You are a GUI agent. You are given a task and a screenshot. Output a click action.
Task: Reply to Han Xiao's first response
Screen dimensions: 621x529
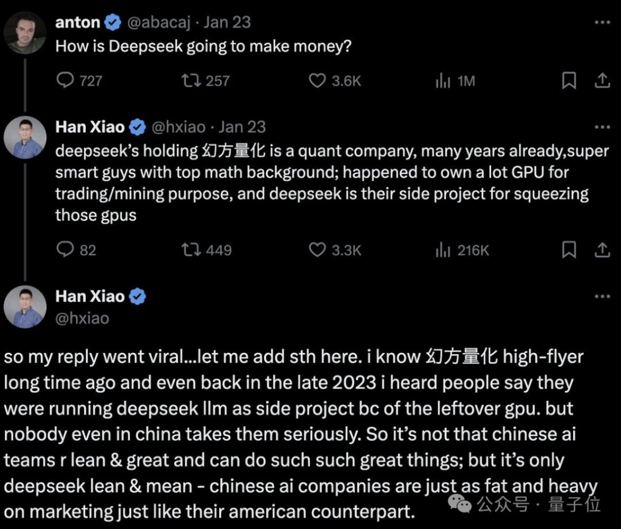pos(62,250)
